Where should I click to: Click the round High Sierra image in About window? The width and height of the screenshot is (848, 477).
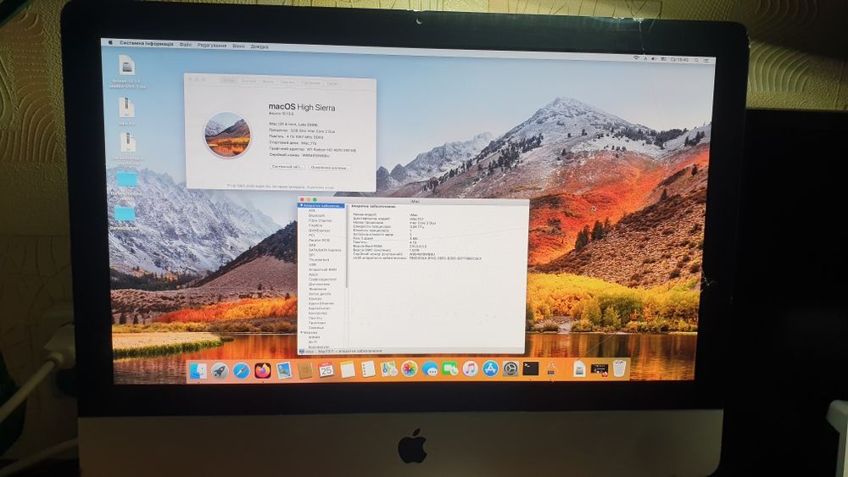(x=227, y=135)
